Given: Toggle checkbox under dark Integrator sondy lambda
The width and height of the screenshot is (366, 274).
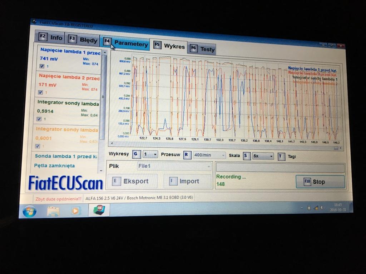Looking at the screenshot, I should [x=39, y=119].
